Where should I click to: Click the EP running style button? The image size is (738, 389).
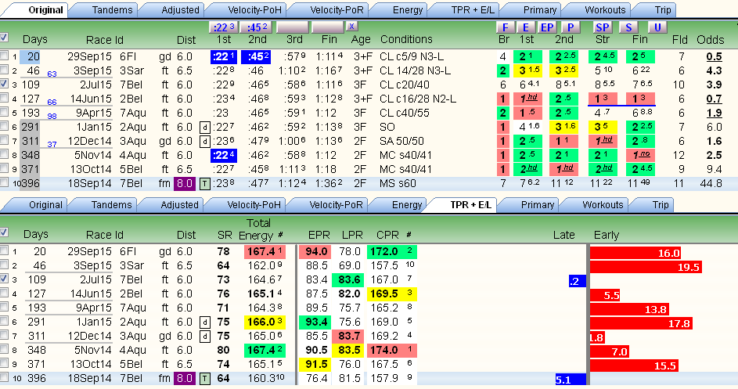[546, 27]
